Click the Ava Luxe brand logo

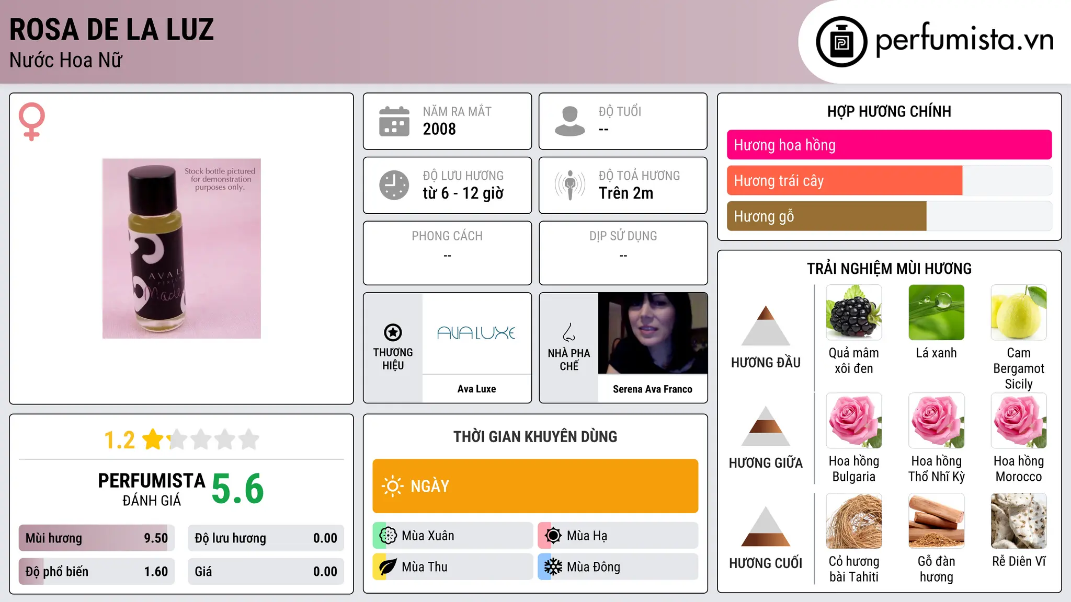coord(476,333)
